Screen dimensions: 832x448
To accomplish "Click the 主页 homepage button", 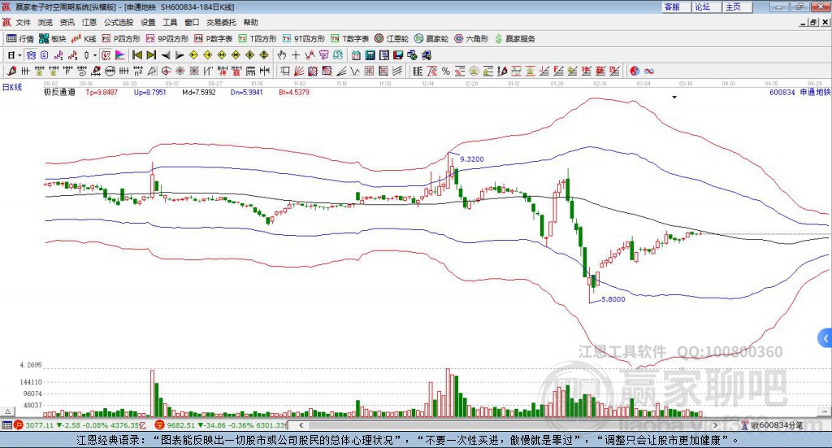I will [737, 7].
